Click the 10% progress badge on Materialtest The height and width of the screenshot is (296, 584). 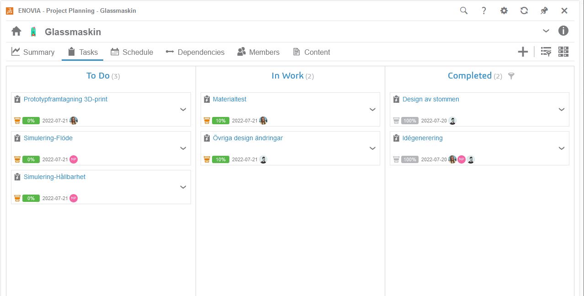[221, 121]
